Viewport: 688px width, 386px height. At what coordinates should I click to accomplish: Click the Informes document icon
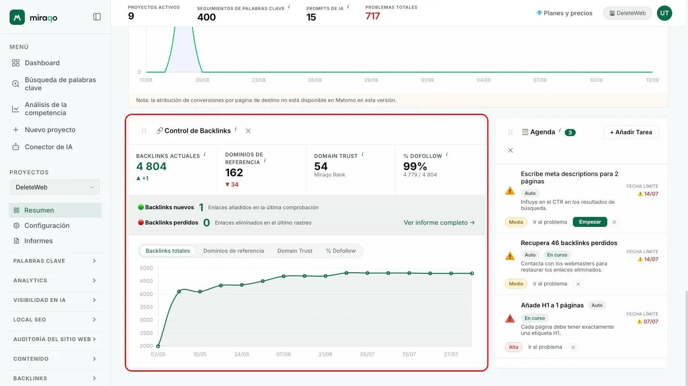(16, 241)
